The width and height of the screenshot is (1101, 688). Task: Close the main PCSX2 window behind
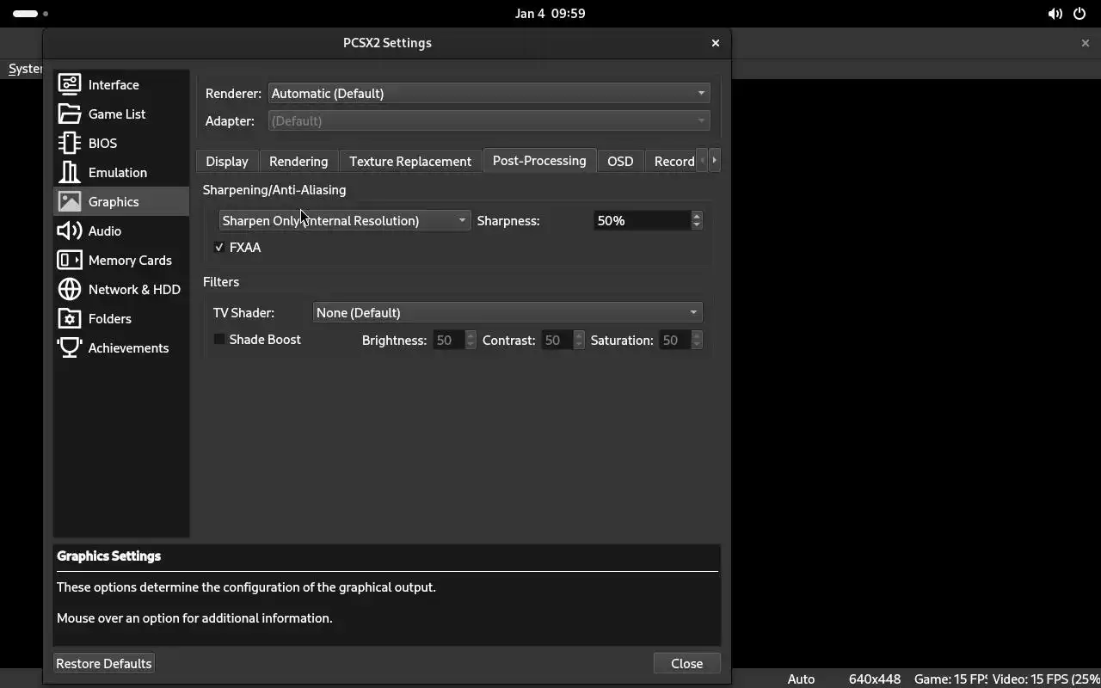pos(1085,43)
